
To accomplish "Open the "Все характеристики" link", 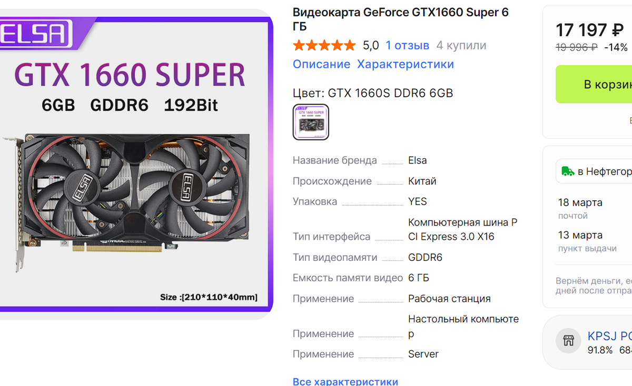I will click(x=345, y=381).
